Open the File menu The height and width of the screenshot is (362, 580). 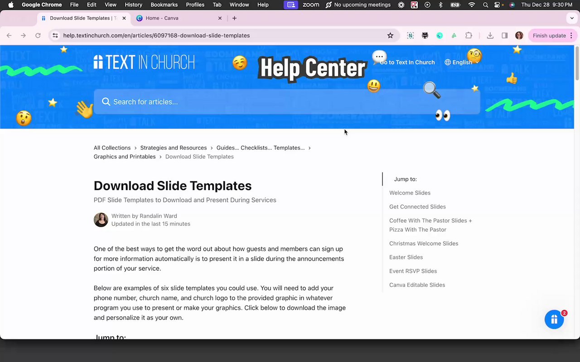point(74,5)
